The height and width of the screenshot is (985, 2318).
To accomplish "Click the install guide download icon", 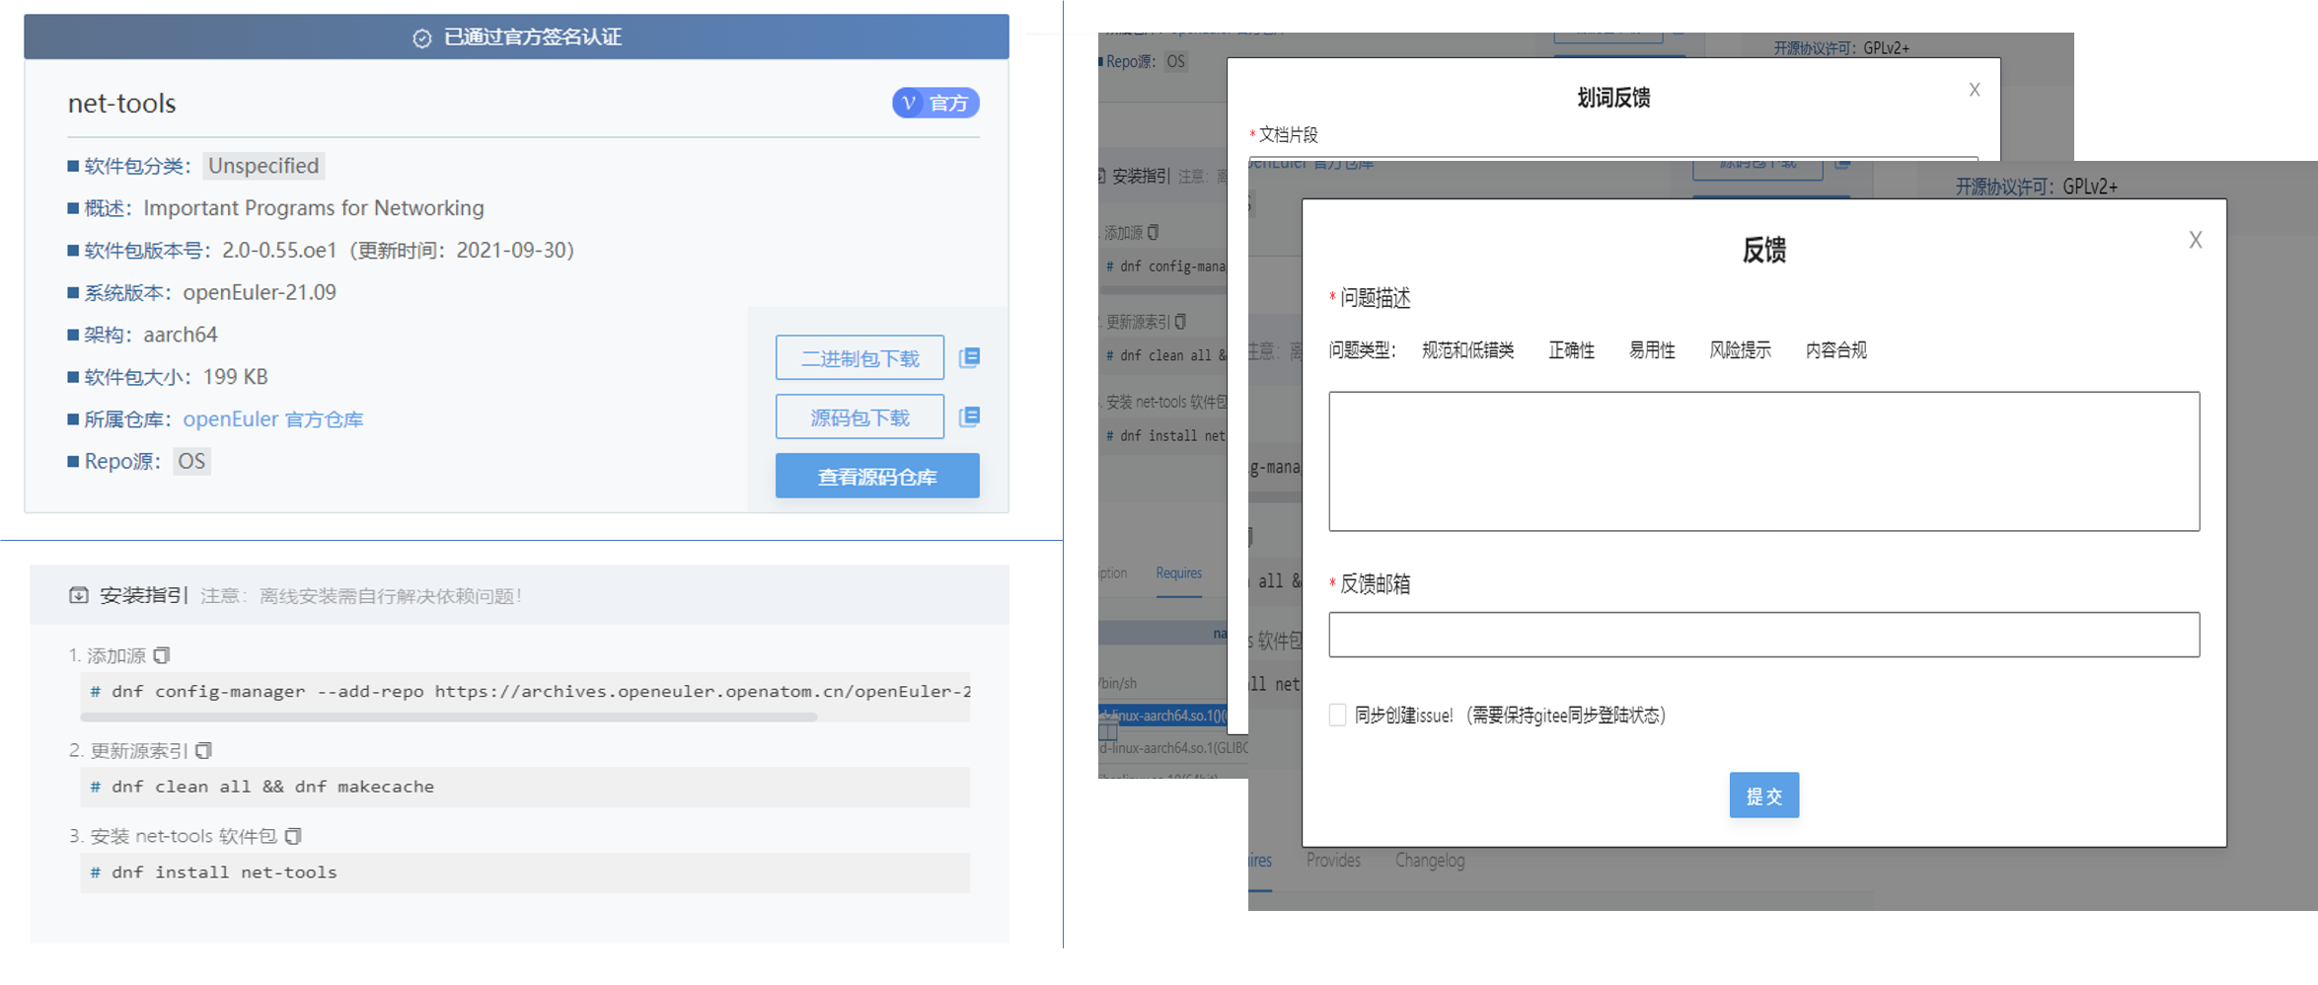I will [x=79, y=595].
